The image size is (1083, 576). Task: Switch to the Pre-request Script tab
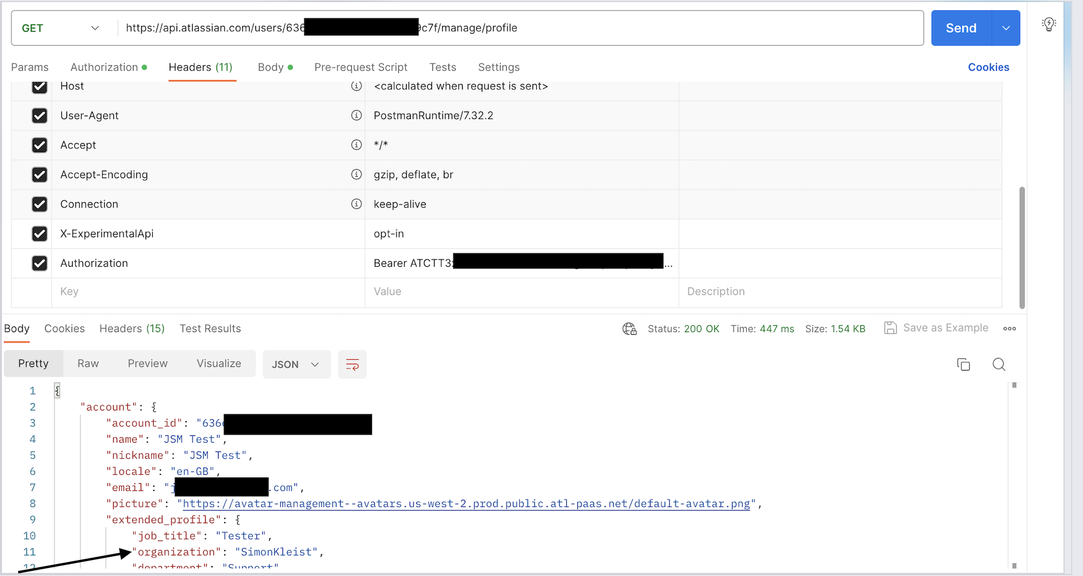tap(361, 67)
